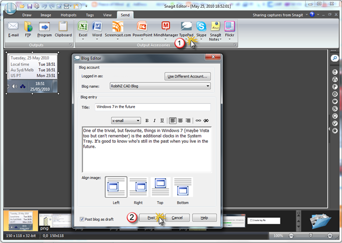Viewport: 342px width, 243px height.
Task: Toggle Post blog as draft checkbox
Action: (x=82, y=218)
